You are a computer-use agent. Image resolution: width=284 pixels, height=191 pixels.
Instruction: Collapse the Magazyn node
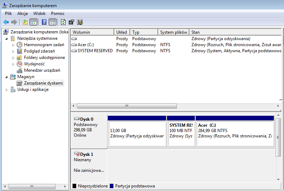point(6,77)
